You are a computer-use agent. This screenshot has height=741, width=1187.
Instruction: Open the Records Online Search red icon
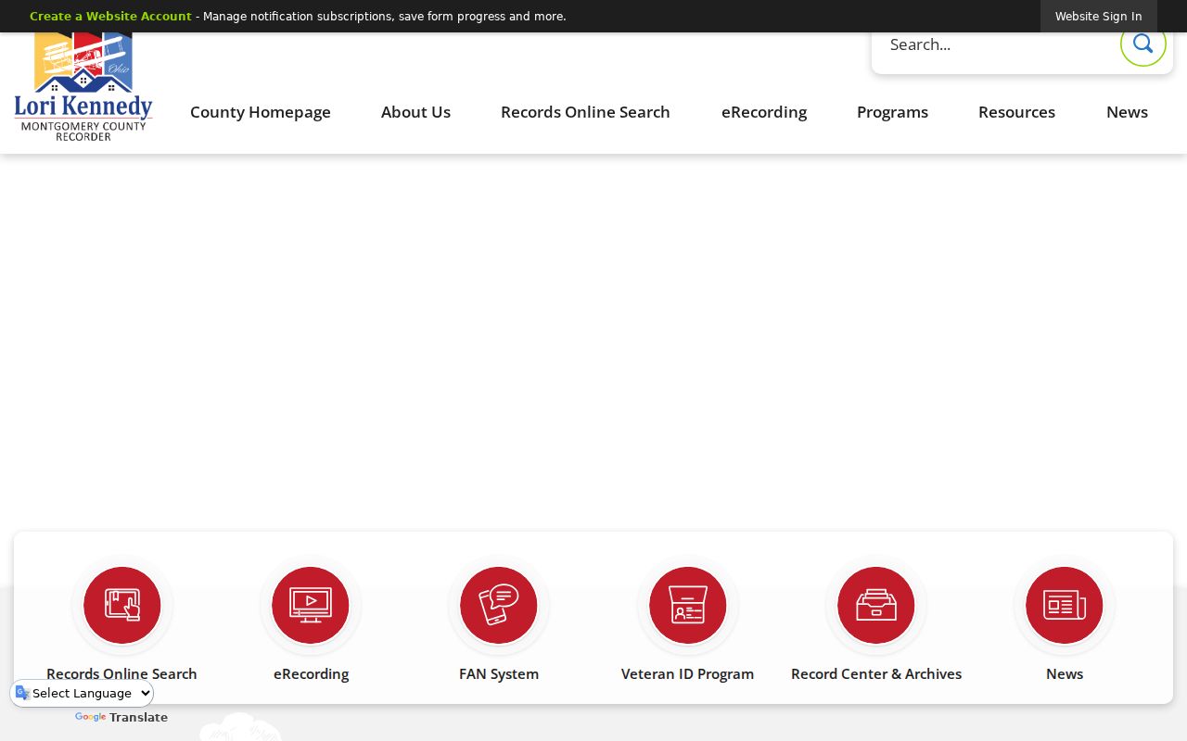click(122, 605)
